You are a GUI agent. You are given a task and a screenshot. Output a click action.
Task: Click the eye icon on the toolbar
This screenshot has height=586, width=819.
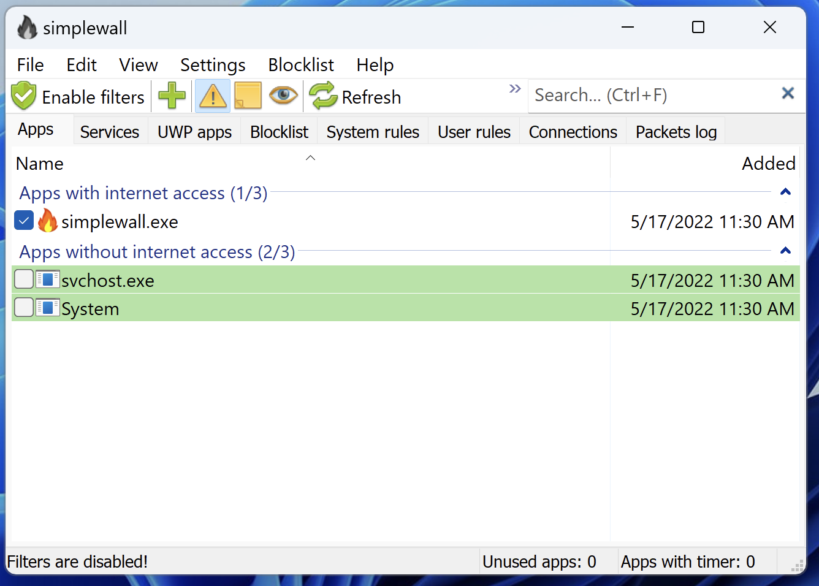click(283, 96)
